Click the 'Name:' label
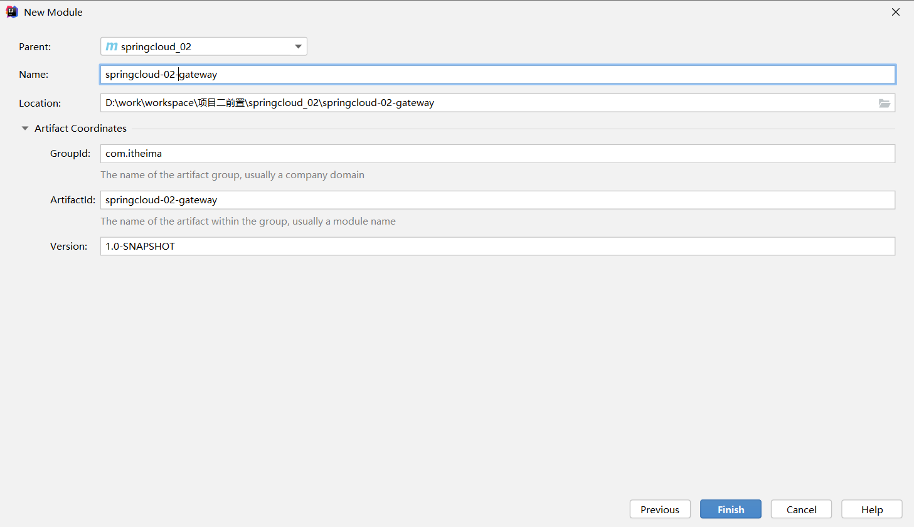 click(x=34, y=74)
